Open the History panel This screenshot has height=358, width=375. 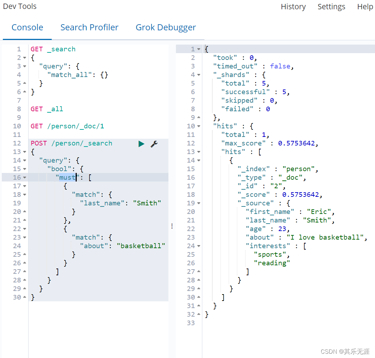tap(293, 6)
